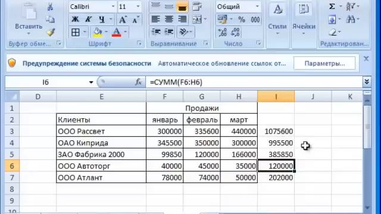The width and height of the screenshot is (381, 214).
Task: Click the Insert Function fx icon
Action: [x=138, y=82]
